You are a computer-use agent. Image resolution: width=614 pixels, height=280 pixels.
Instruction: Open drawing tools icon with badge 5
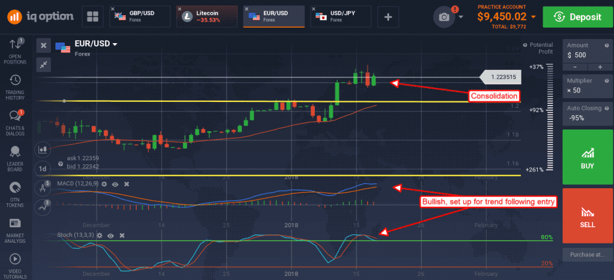[x=43, y=188]
